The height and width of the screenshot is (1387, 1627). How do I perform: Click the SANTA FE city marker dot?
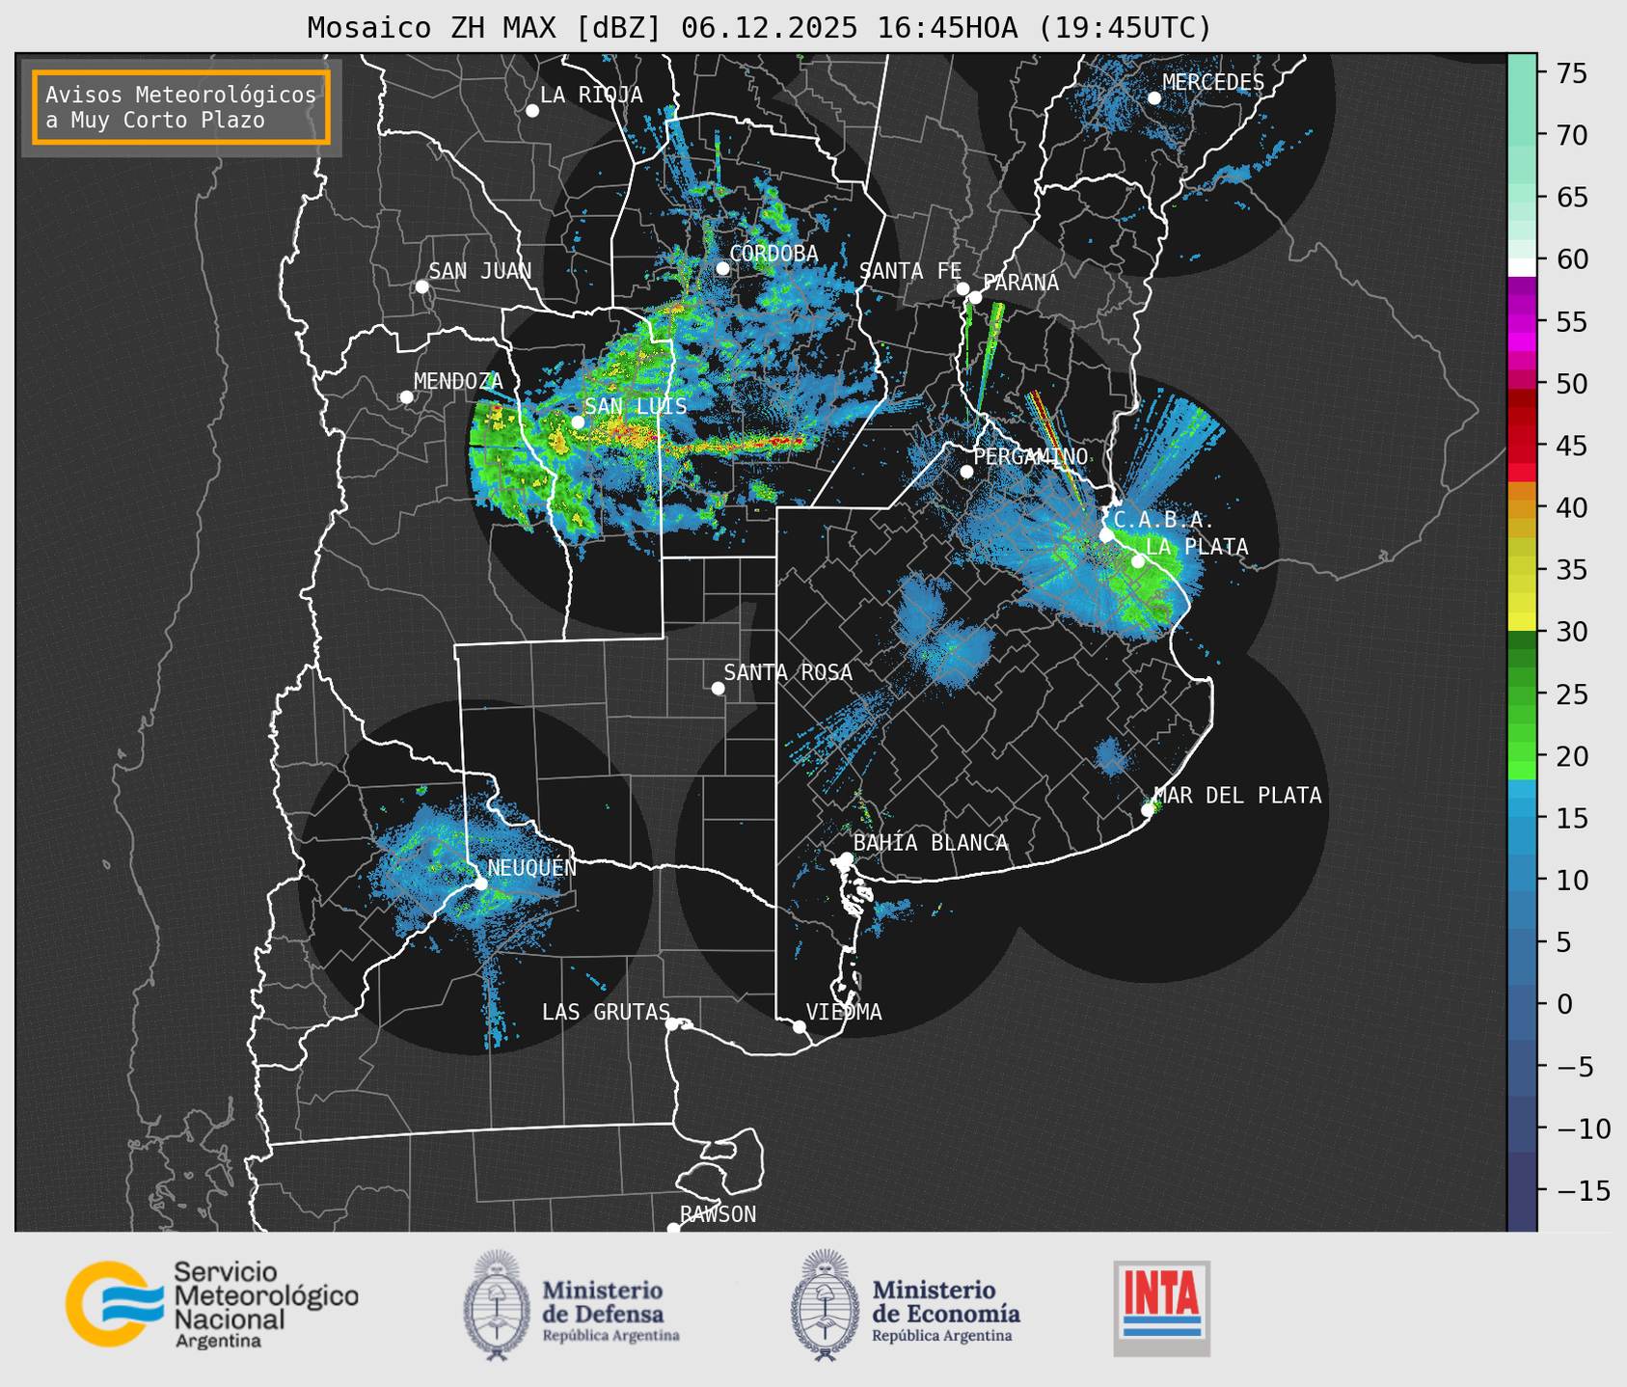click(x=963, y=288)
